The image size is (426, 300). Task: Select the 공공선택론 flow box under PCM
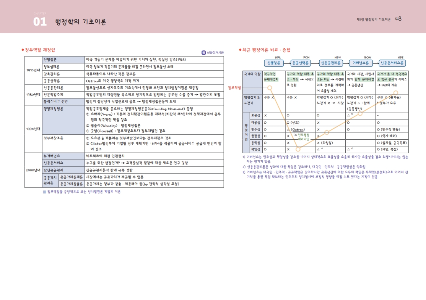[x=300, y=63]
